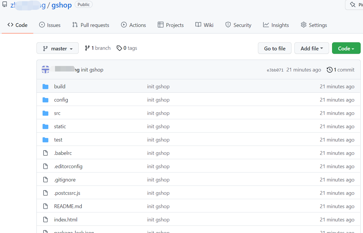Open the Security tab
The width and height of the screenshot is (363, 233).
pyautogui.click(x=238, y=25)
